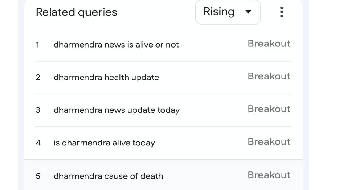Click rank number 5 in the list
The height and width of the screenshot is (190, 339).
[38, 176]
